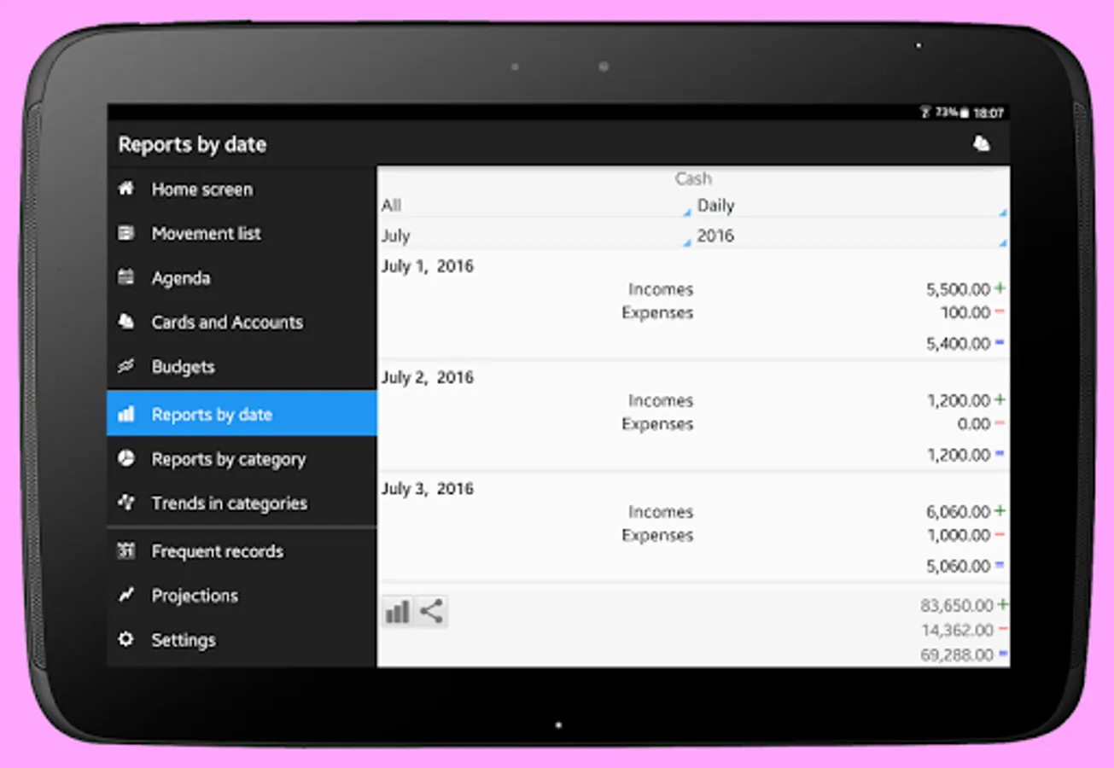Screen dimensions: 1114x768
Task: Select the July 1, 2016 date heading
Action: coord(427,266)
